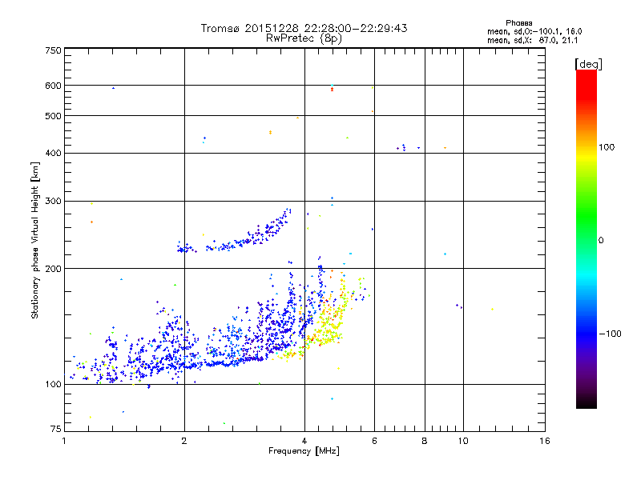Click the y-axis tick label '300'
The image size is (641, 480).
pyautogui.click(x=53, y=201)
